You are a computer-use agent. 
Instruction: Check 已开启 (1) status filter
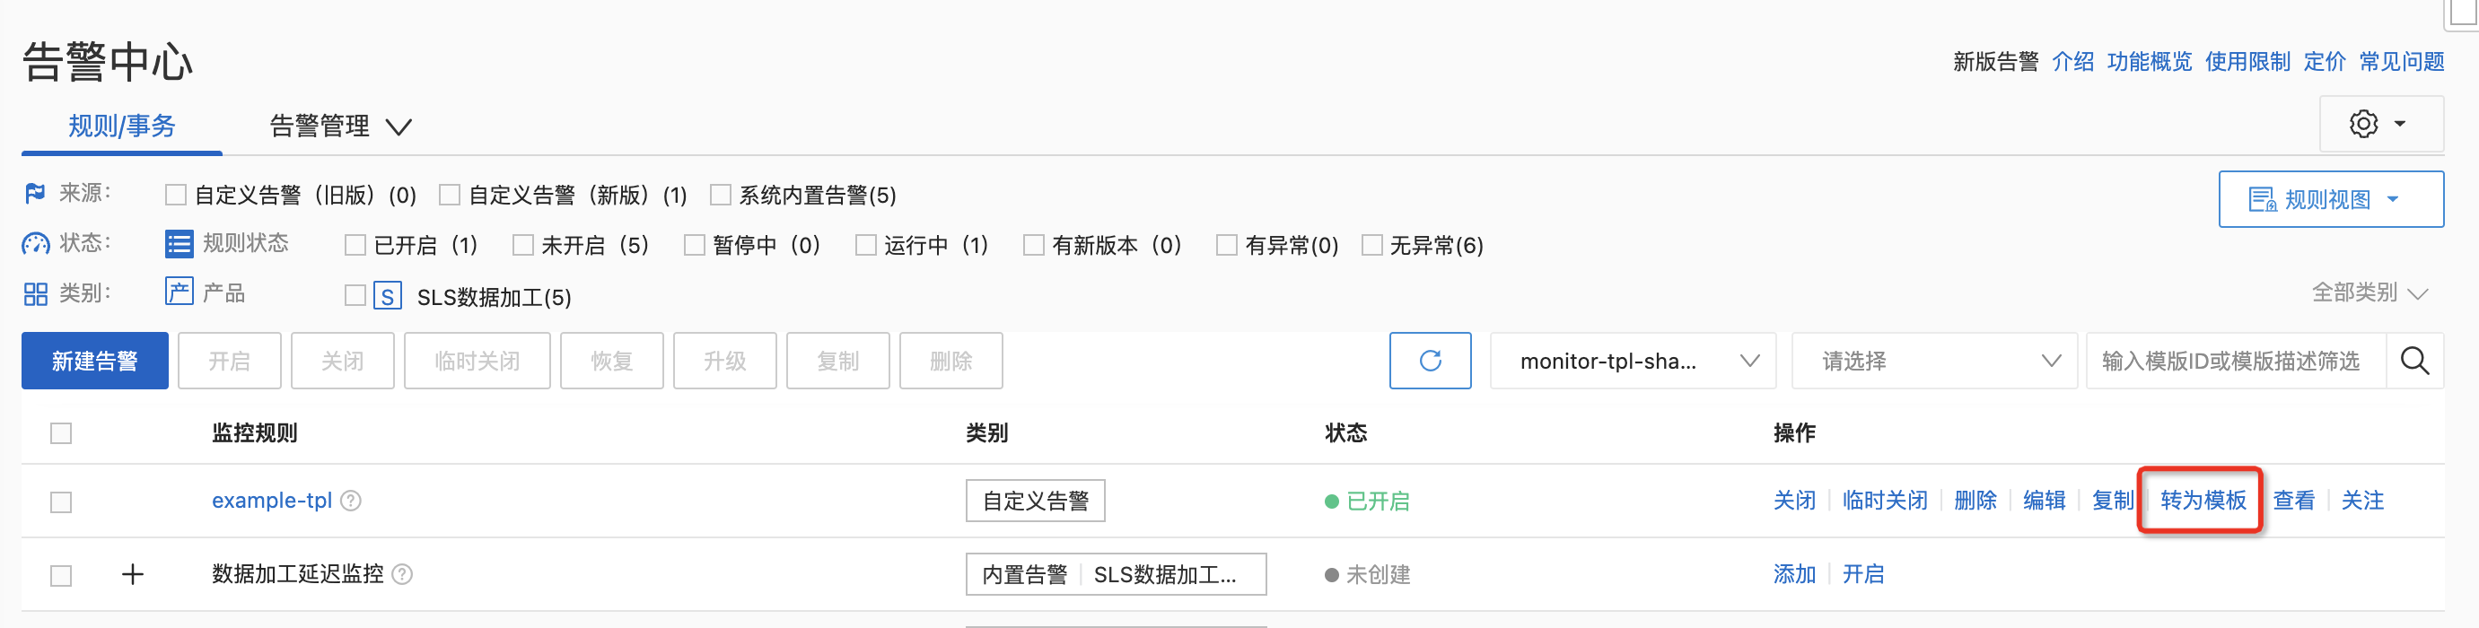click(355, 245)
